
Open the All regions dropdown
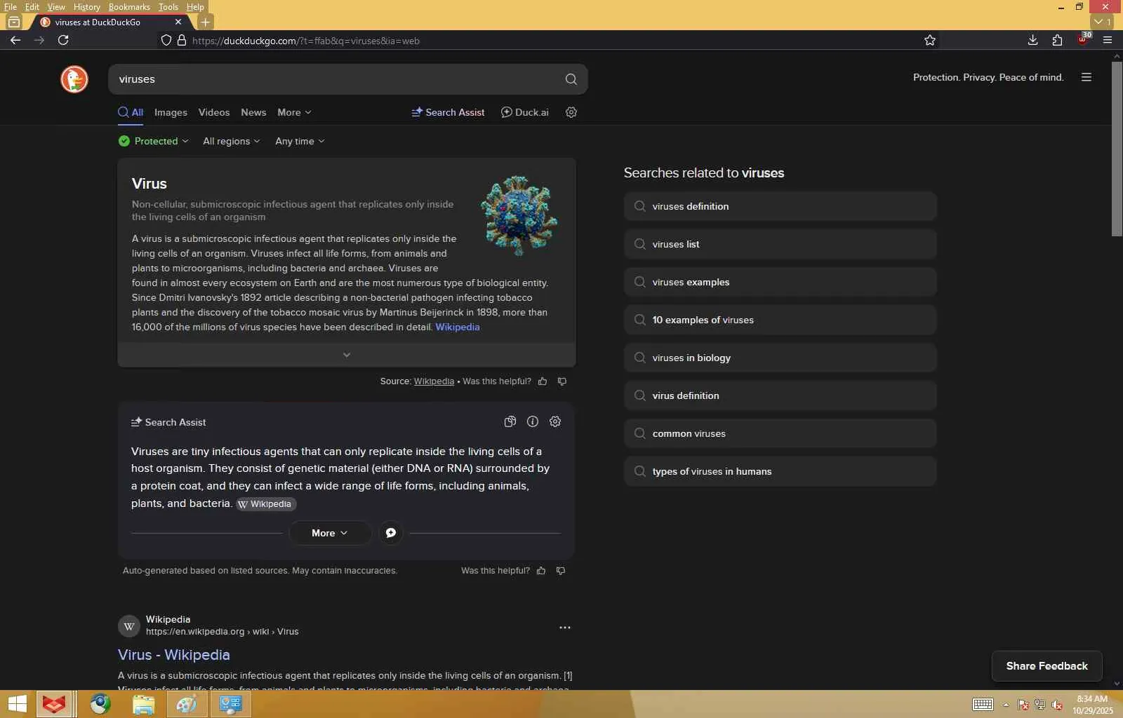click(x=232, y=141)
